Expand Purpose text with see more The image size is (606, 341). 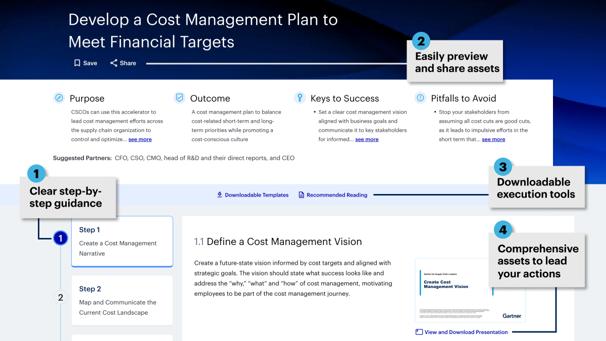(x=140, y=139)
